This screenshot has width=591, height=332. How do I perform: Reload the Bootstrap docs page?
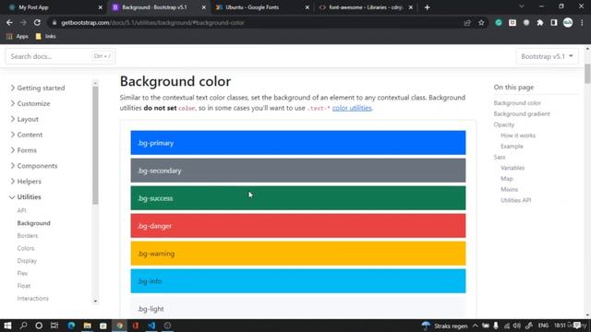(x=37, y=22)
